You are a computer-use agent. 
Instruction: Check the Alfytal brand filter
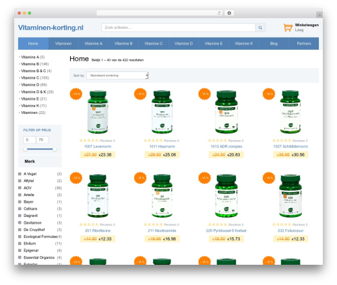point(20,181)
